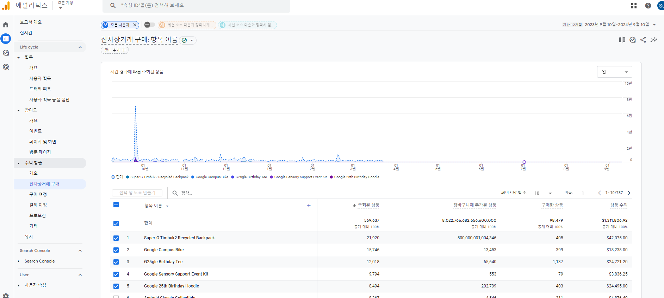This screenshot has height=298, width=664.
Task: Open the Google apps grid
Action: [x=634, y=6]
